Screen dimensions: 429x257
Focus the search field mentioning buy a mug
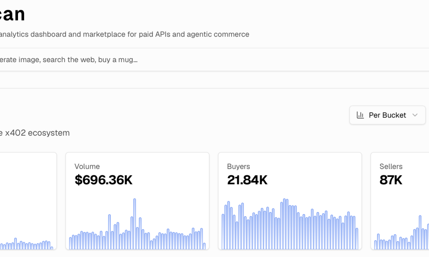pos(214,60)
